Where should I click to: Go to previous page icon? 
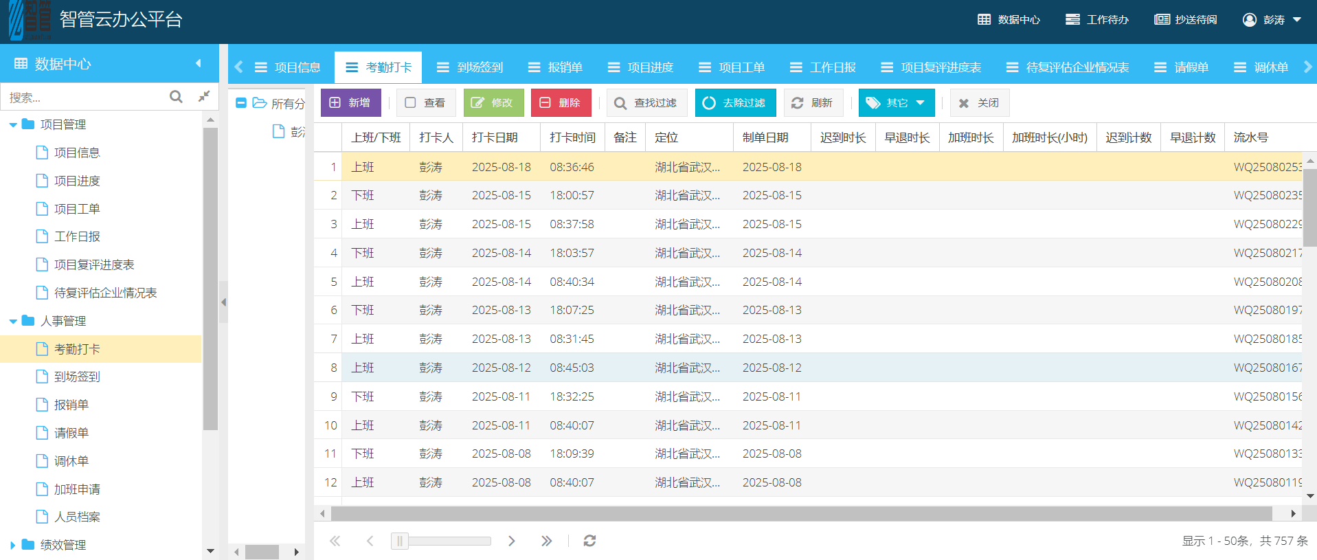click(370, 541)
